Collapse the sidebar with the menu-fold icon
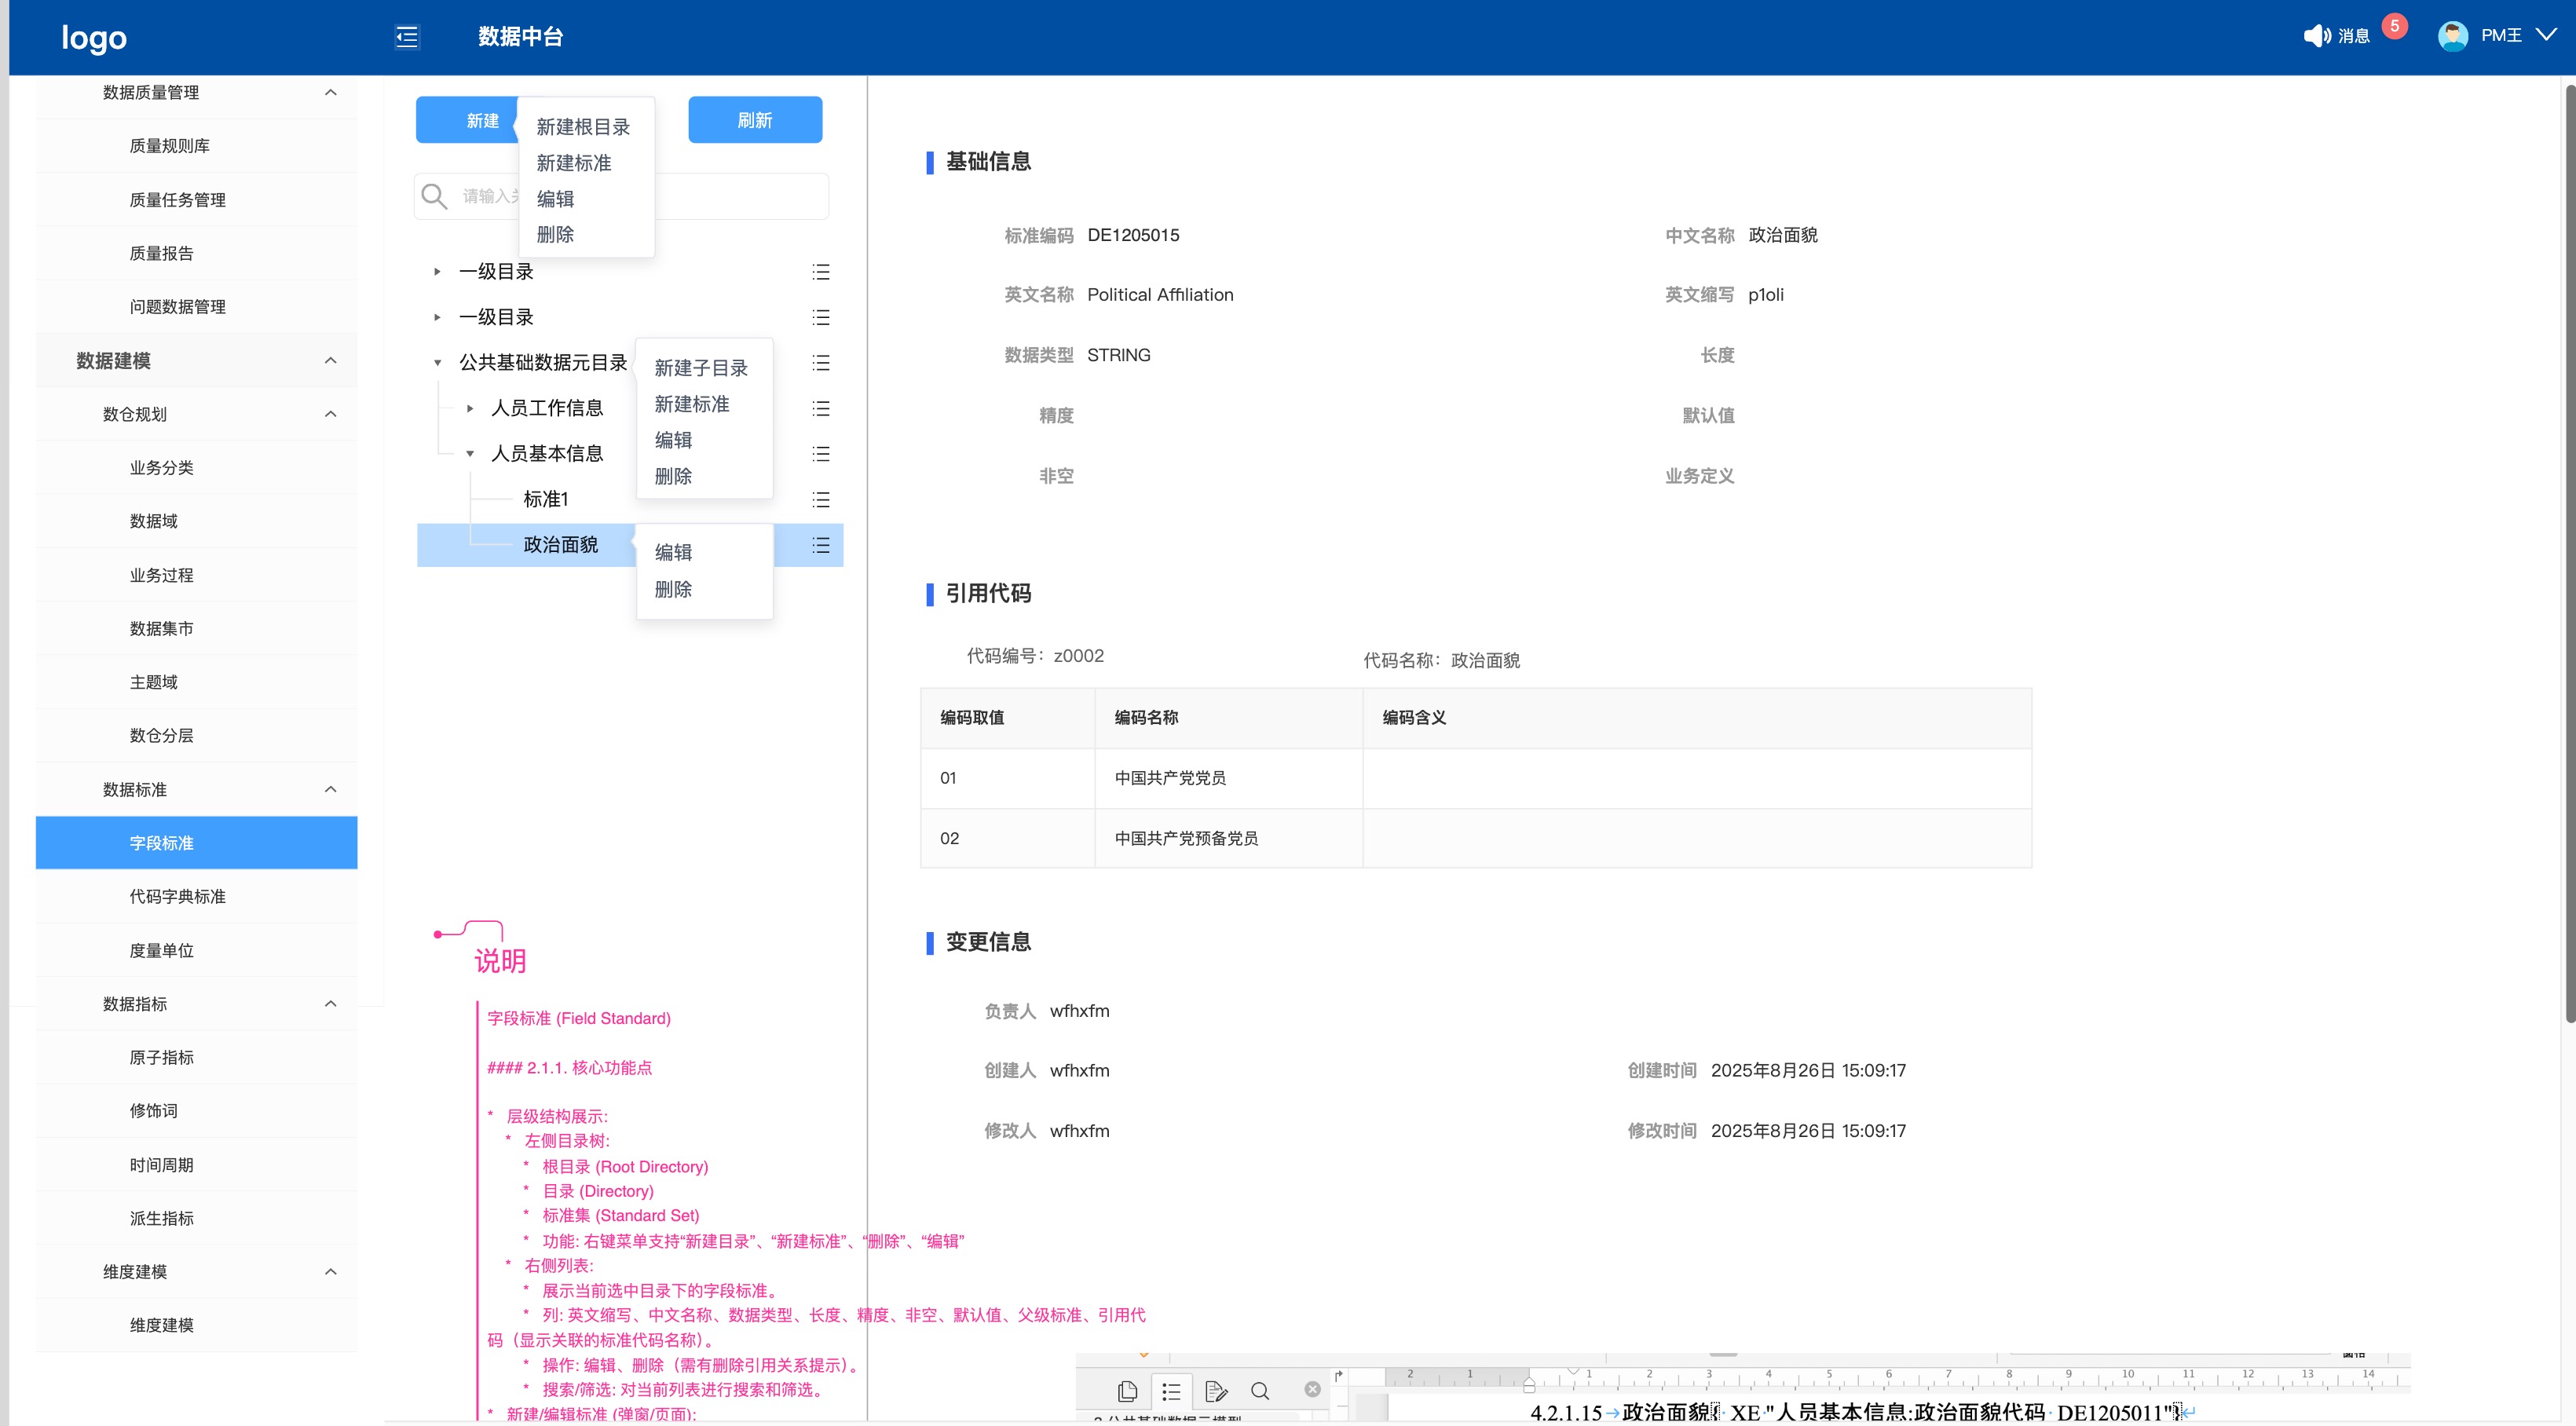 point(406,37)
